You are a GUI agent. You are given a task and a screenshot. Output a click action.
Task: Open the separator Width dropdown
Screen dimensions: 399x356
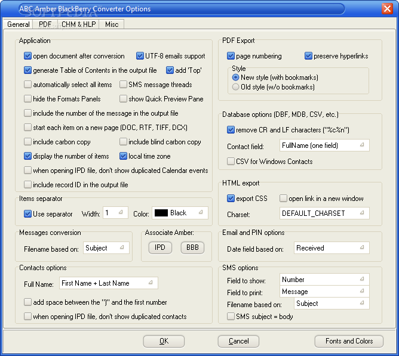(115, 213)
